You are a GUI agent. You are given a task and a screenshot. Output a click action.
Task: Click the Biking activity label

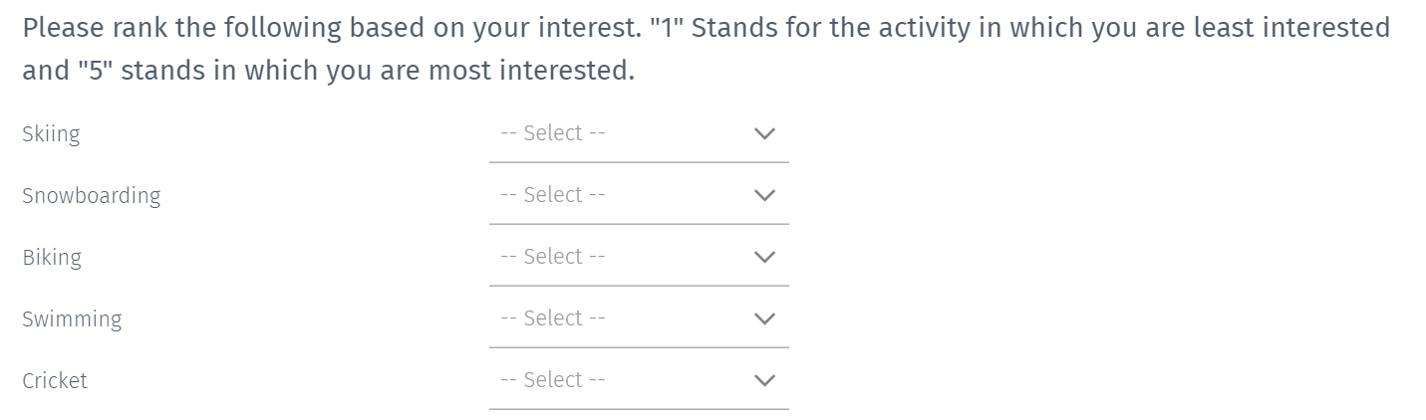pos(52,257)
